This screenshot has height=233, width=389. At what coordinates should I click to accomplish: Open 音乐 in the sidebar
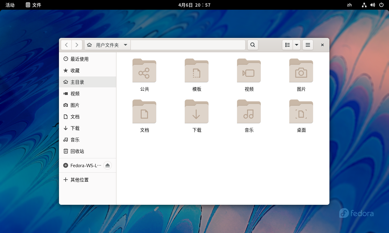(x=88, y=140)
